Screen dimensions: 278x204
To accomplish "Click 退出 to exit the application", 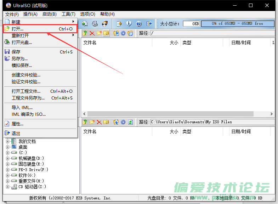I will tap(16, 133).
